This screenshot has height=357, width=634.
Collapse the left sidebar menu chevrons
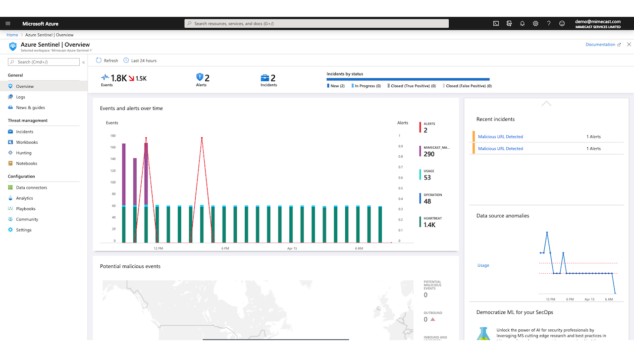tap(84, 62)
